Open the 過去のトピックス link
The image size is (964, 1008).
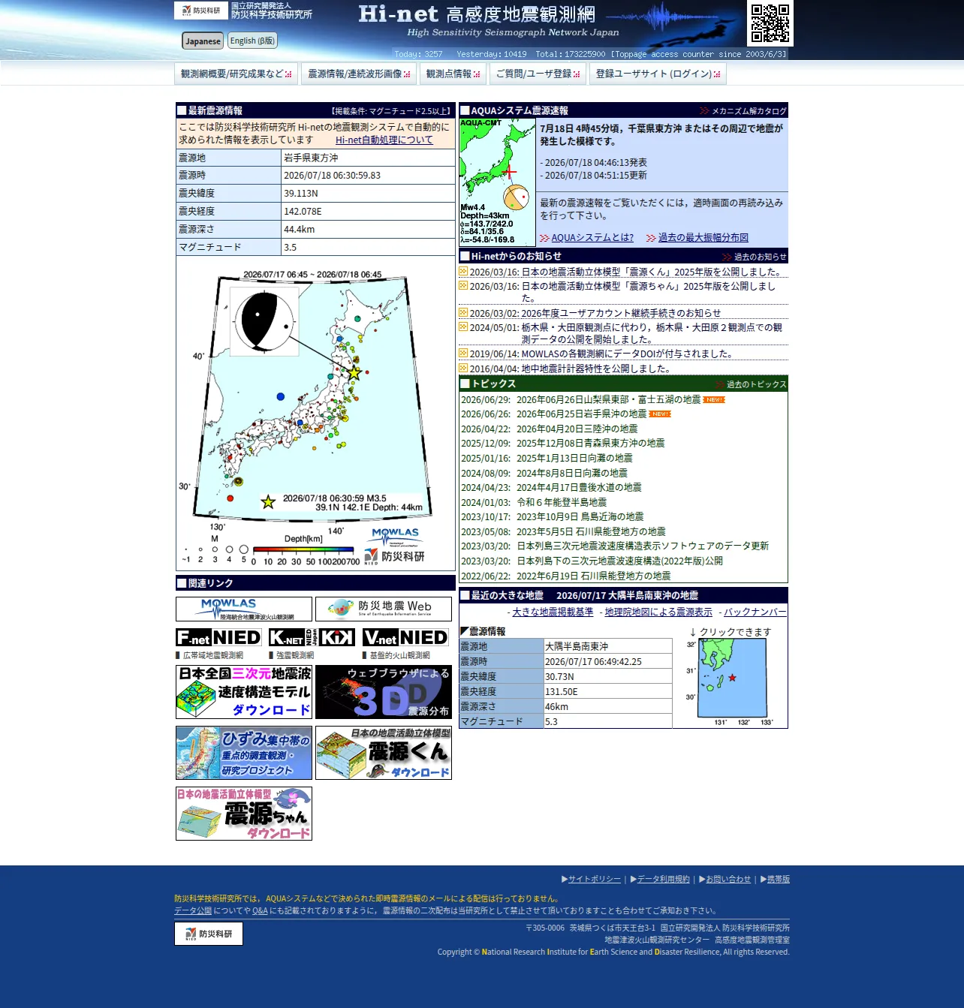tap(756, 384)
